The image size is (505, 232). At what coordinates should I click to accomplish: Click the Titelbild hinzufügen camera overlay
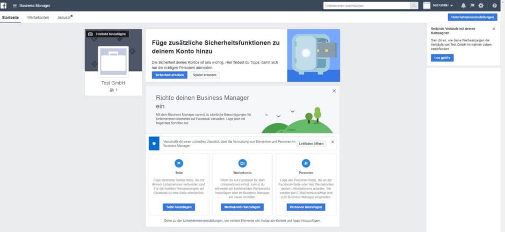pyautogui.click(x=107, y=34)
